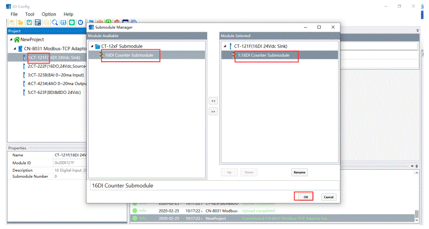The image size is (429, 229).
Task: Click the blue circle toolbar icon
Action: tap(80, 23)
